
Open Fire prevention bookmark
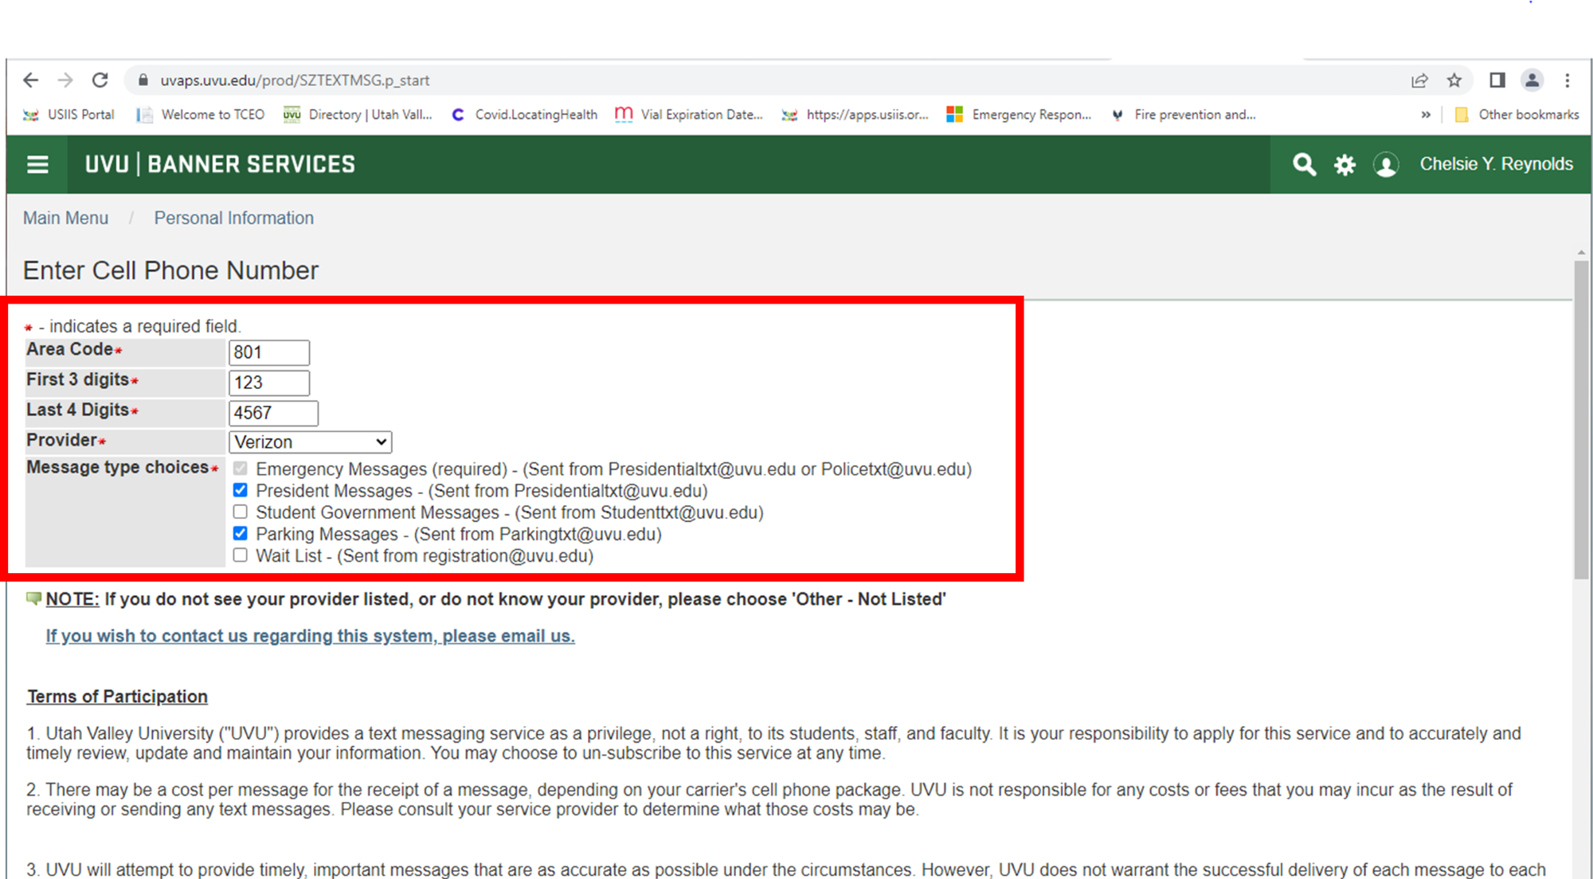click(1184, 115)
